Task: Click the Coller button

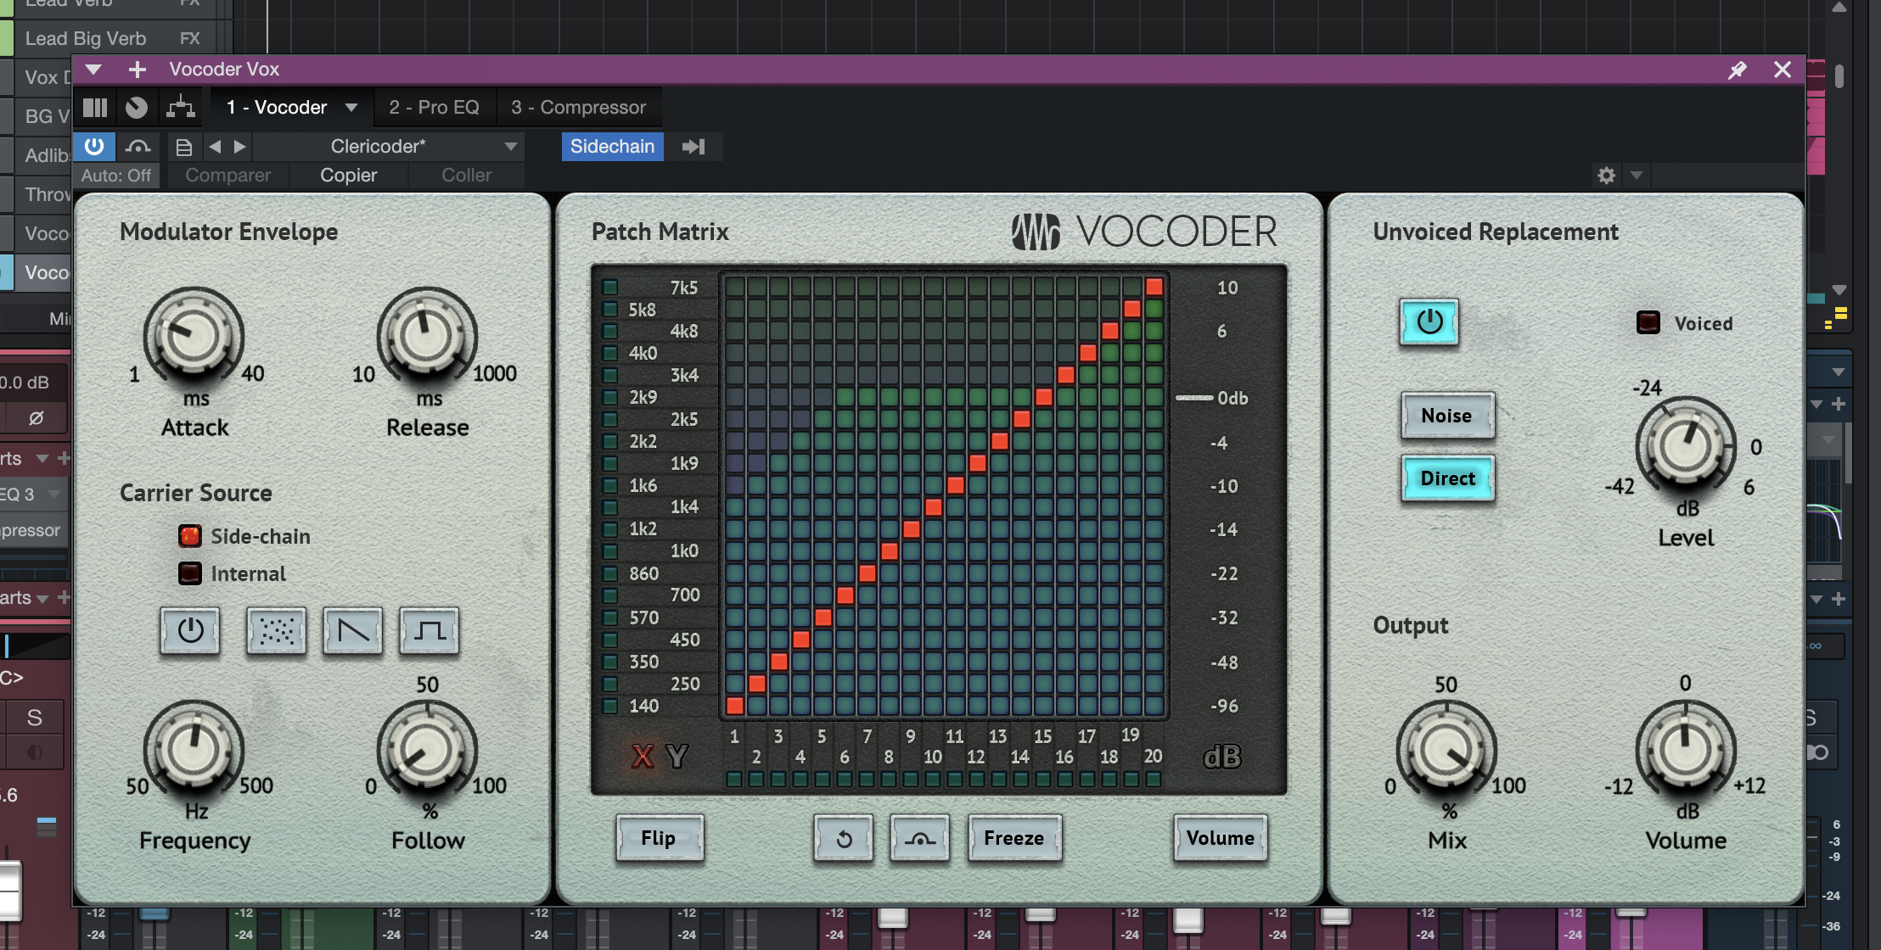Action: (466, 176)
